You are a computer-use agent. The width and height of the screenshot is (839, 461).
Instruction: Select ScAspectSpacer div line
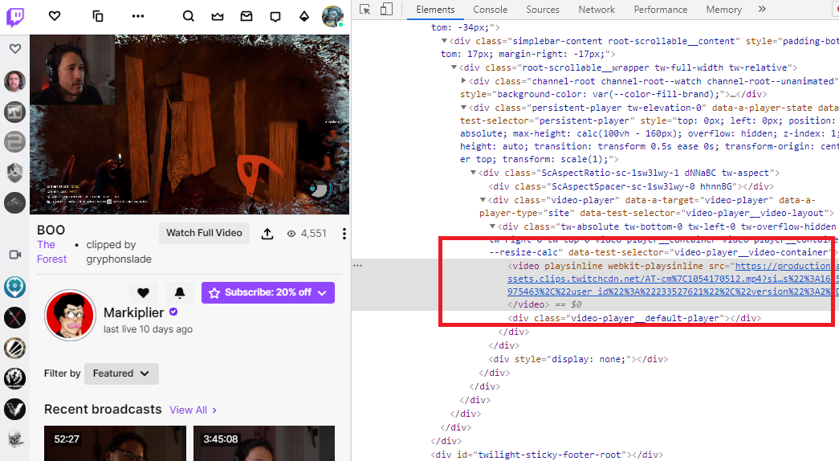click(631, 186)
